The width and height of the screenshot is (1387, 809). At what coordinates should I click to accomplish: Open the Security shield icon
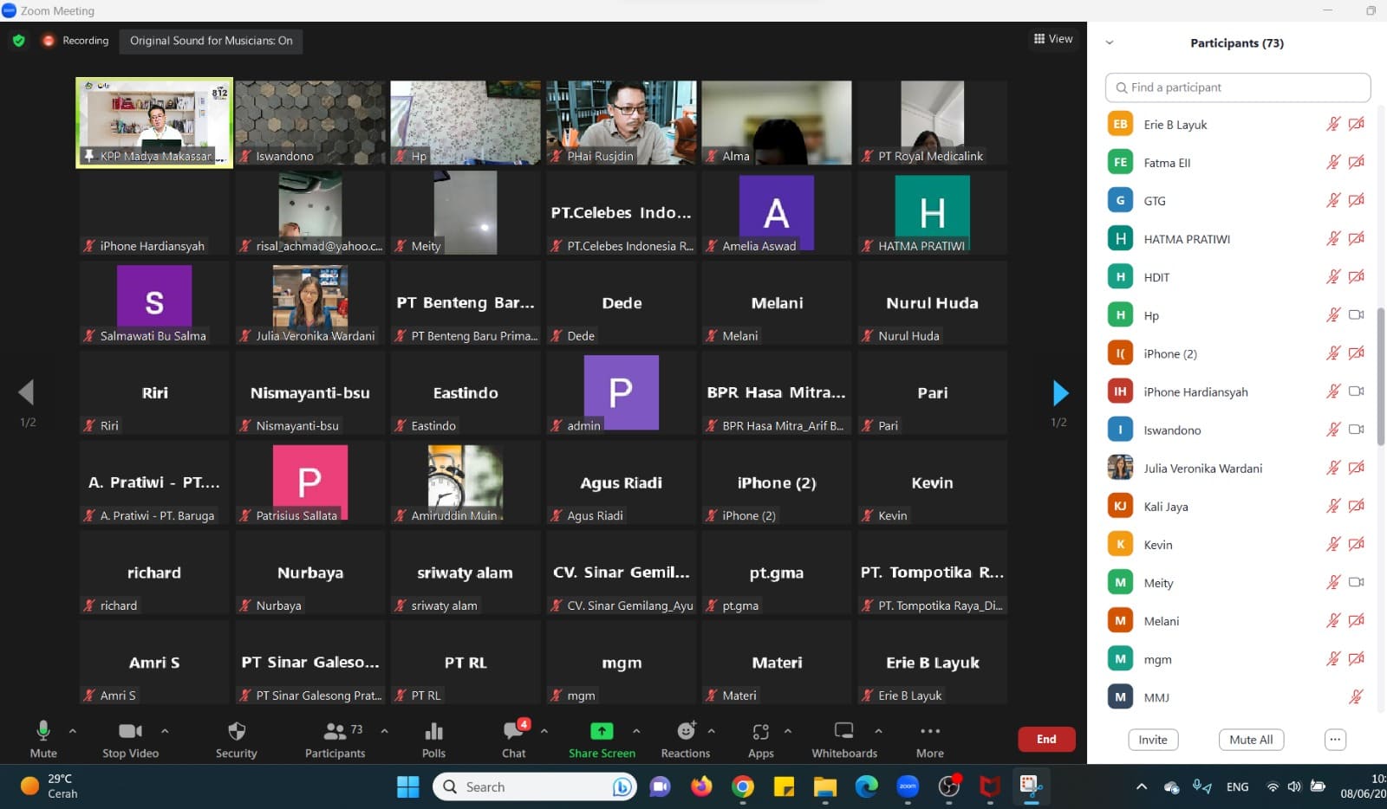(x=236, y=732)
